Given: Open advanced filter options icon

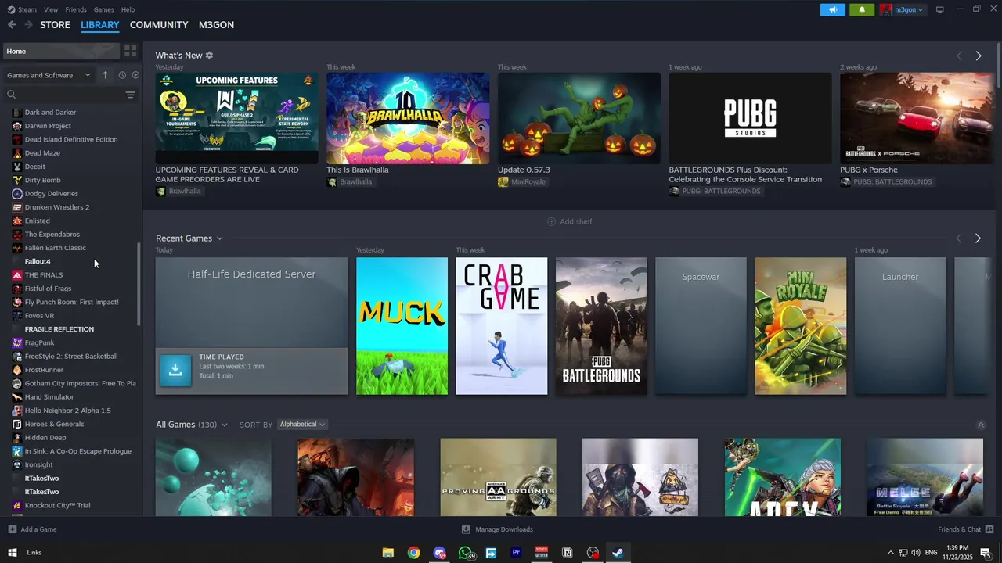Looking at the screenshot, I should click(130, 95).
